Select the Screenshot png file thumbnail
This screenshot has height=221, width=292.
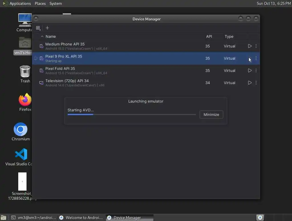[x=22, y=182]
